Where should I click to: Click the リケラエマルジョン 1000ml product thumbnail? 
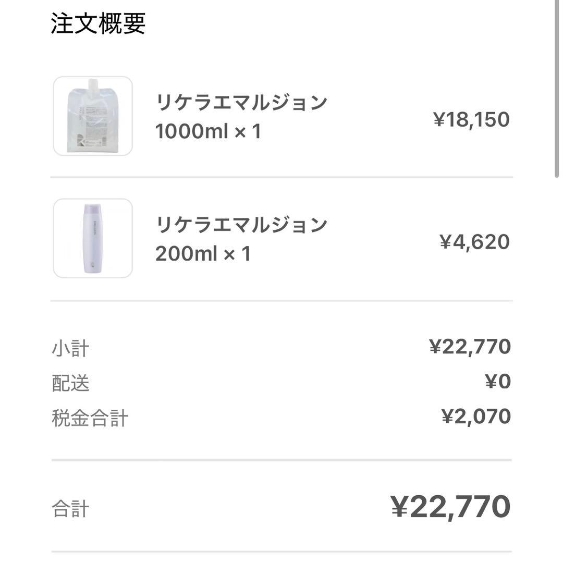92,115
